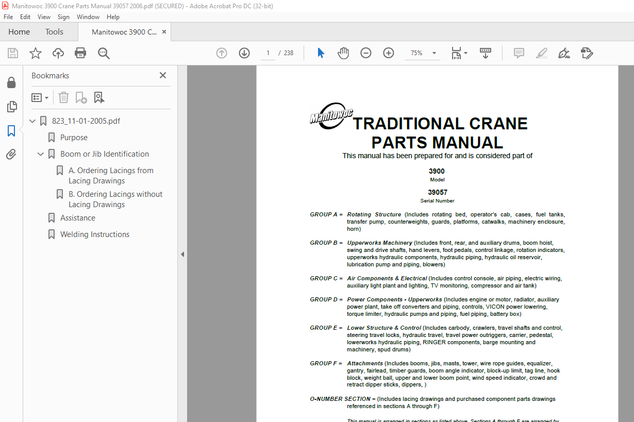Open B. Ordering Lacings without Lacing Drawings
Screen dimensions: 634x422
[x=115, y=199]
